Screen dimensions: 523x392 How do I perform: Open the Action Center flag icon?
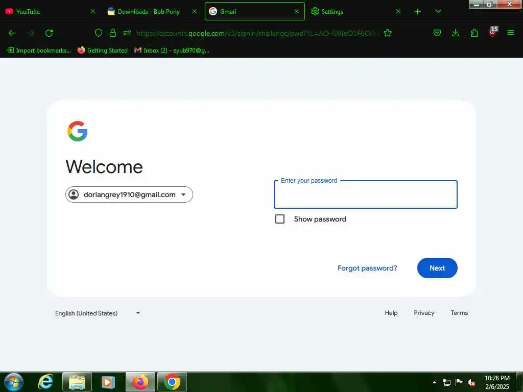point(459,382)
